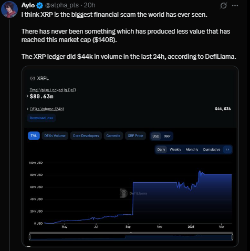Download the .csv data file
The height and width of the screenshot is (251, 250).
click(x=41, y=118)
